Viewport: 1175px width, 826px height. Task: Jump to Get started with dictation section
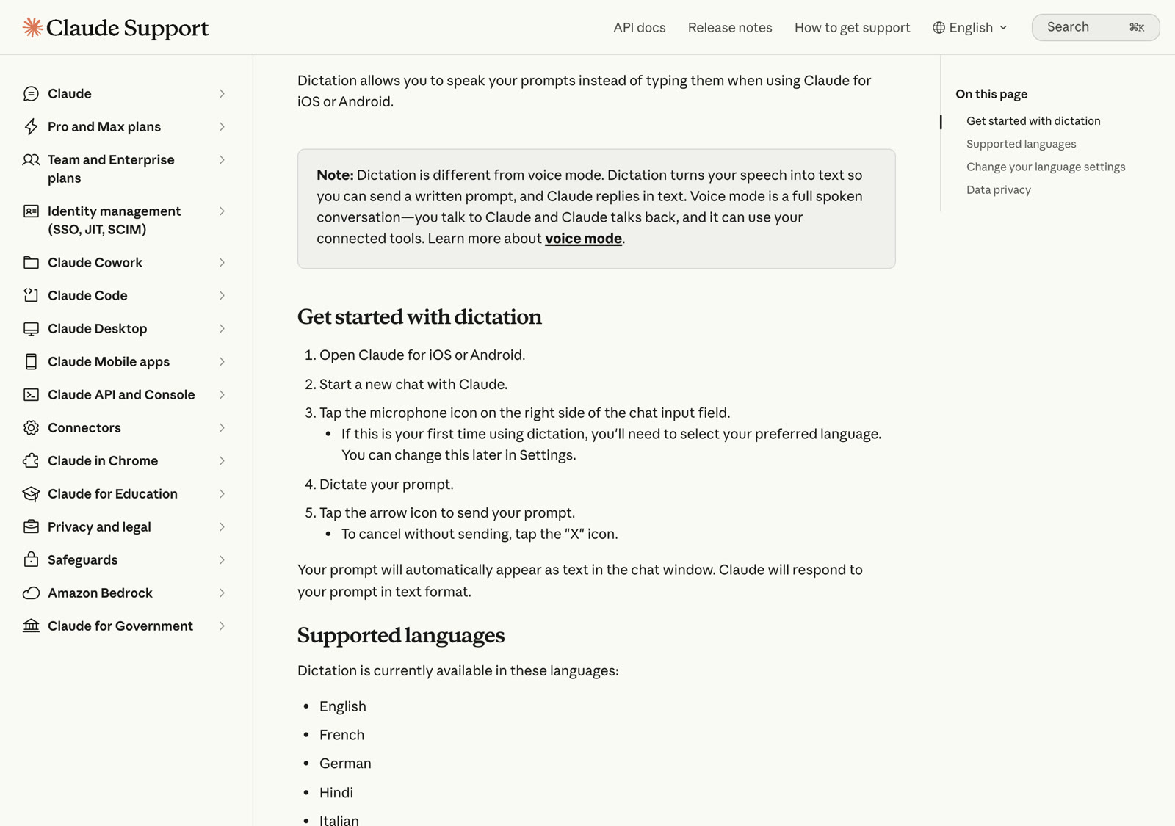click(1033, 120)
